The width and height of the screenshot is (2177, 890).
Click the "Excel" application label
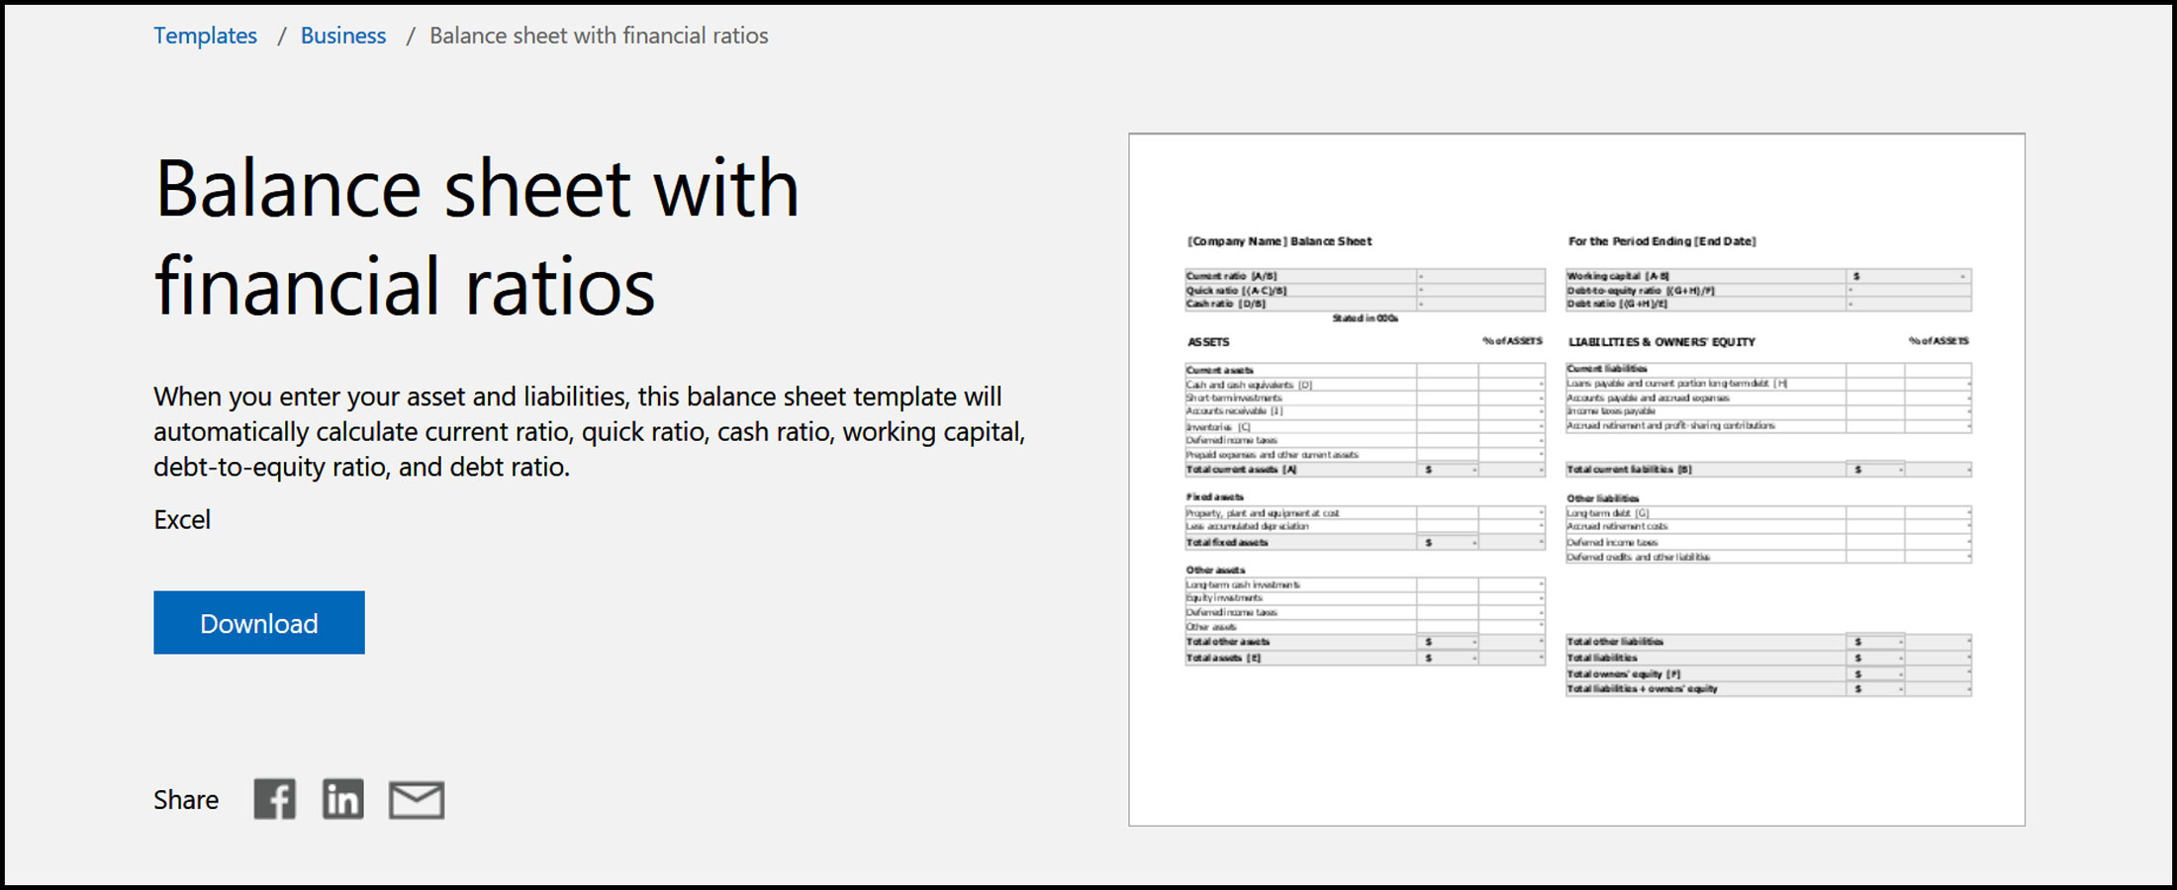(182, 519)
